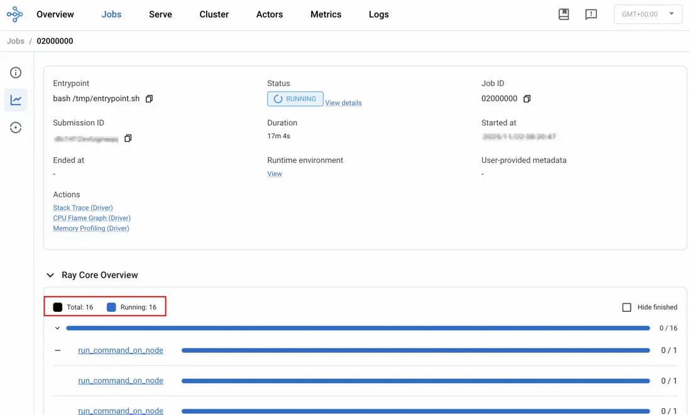Open the GMT+00:00 timezone dropdown
Screen dimensions: 690x415
click(647, 14)
